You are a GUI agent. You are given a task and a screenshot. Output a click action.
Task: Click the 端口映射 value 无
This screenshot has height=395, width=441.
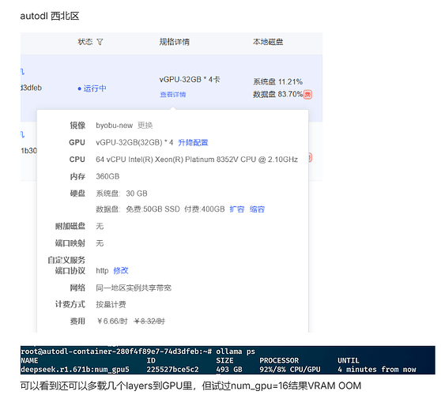click(100, 243)
